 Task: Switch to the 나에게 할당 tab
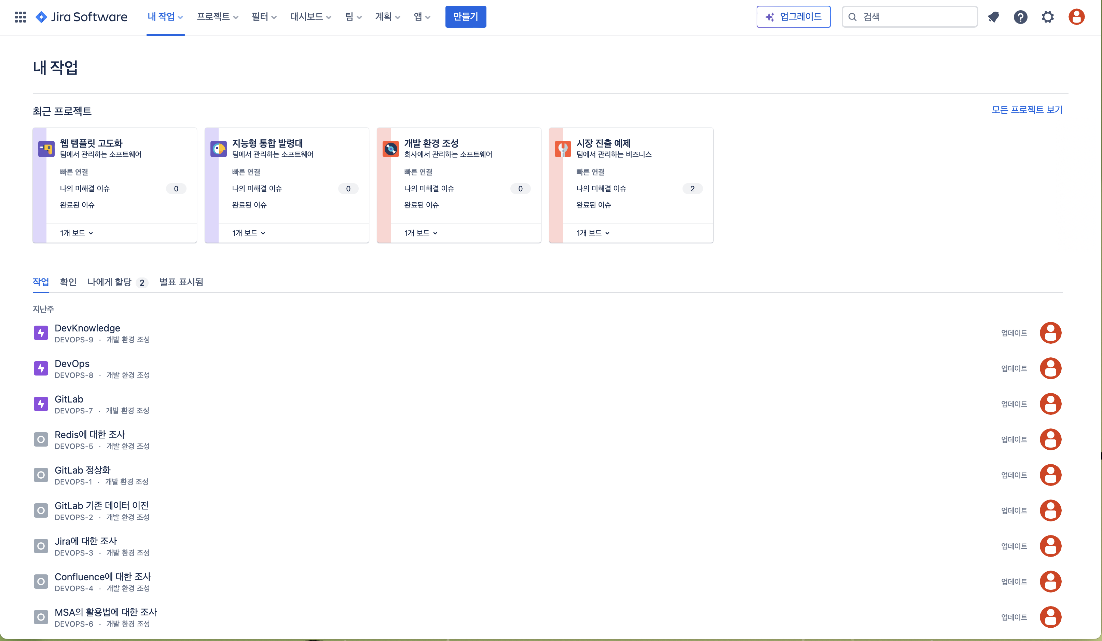tap(118, 282)
